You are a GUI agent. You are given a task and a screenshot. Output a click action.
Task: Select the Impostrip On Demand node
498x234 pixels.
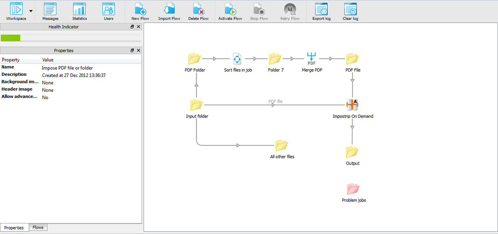tap(352, 105)
